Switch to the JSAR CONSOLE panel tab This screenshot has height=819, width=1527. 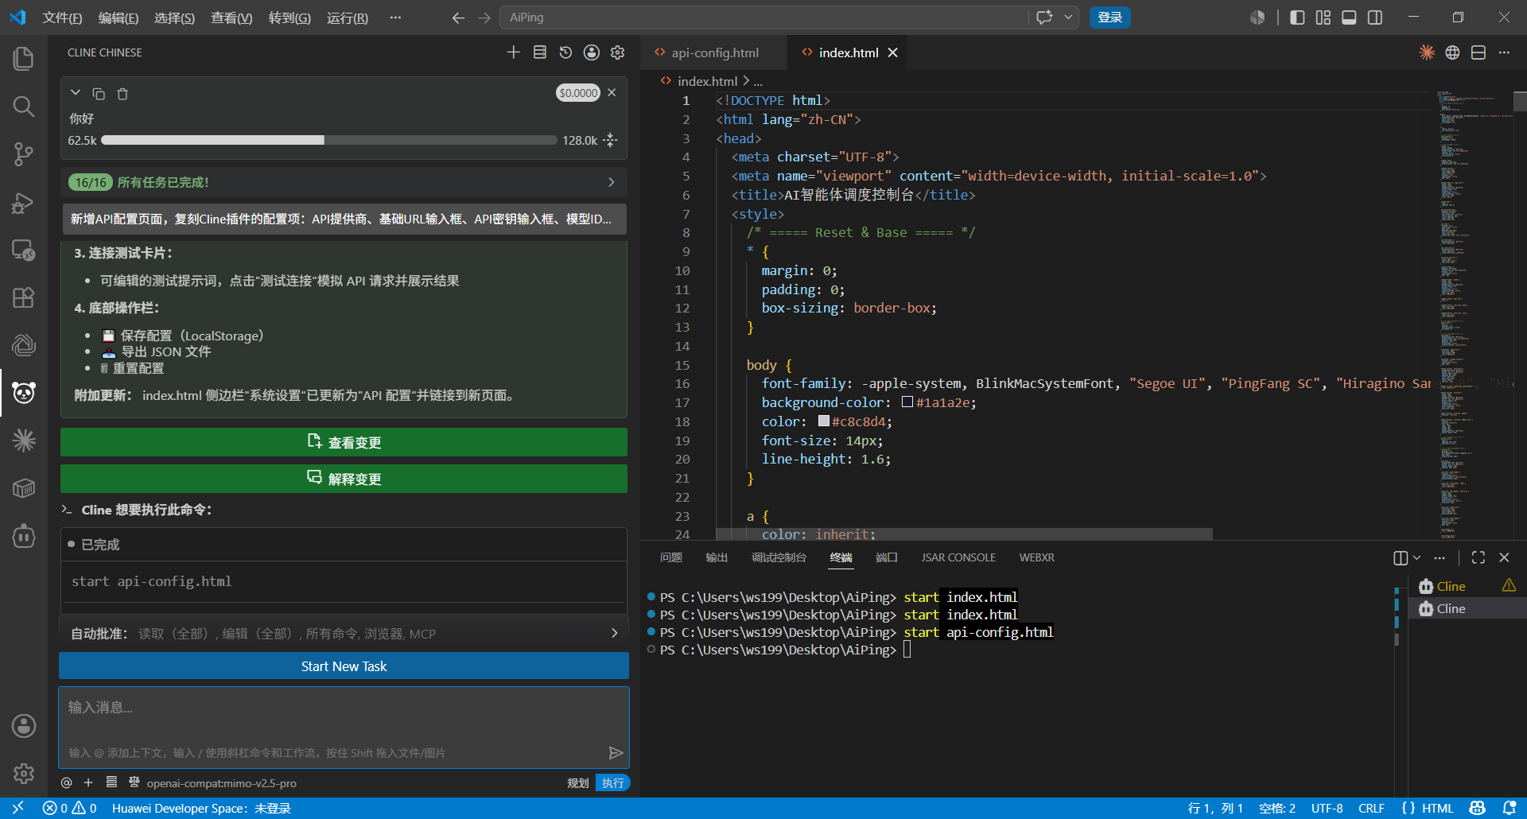[x=958, y=557]
